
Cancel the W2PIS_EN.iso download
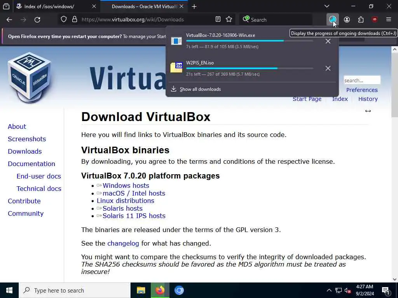click(x=328, y=68)
